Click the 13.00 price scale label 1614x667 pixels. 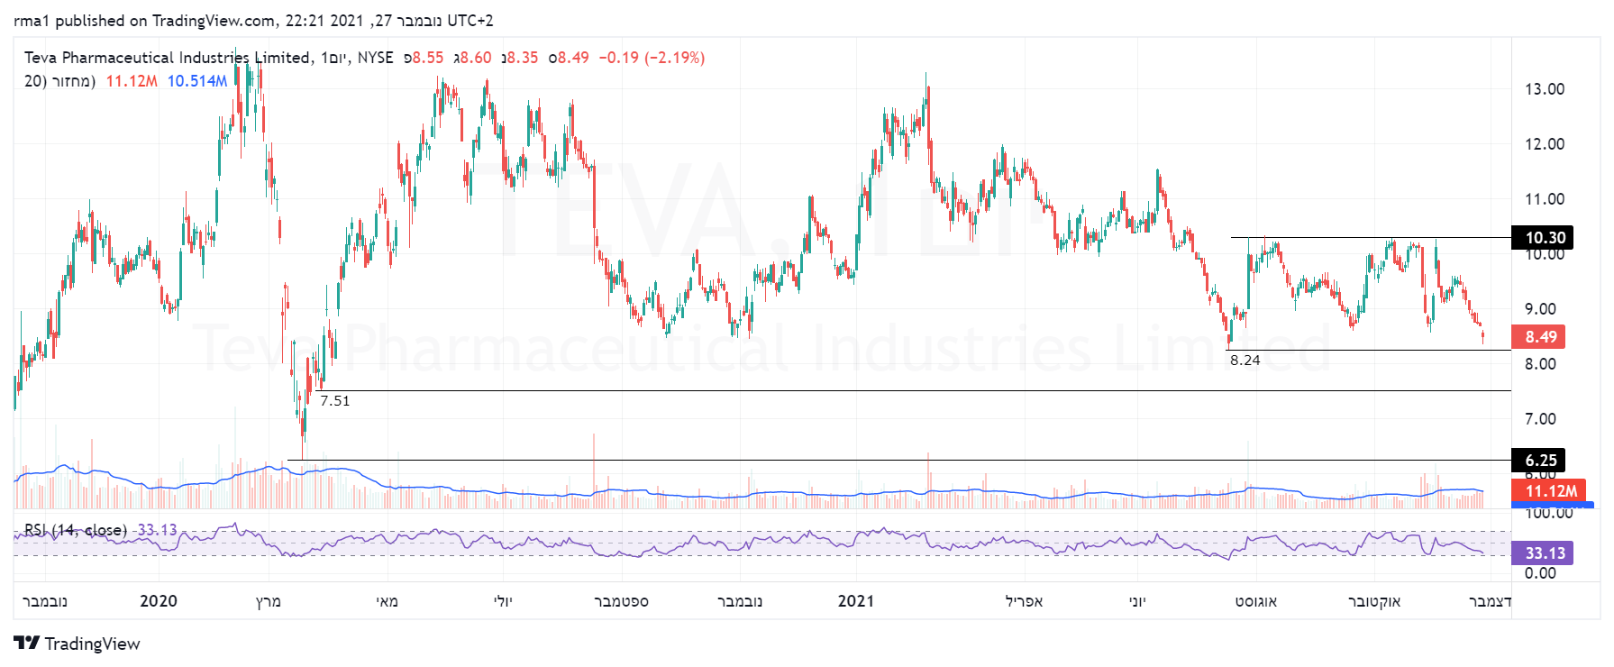click(1545, 89)
